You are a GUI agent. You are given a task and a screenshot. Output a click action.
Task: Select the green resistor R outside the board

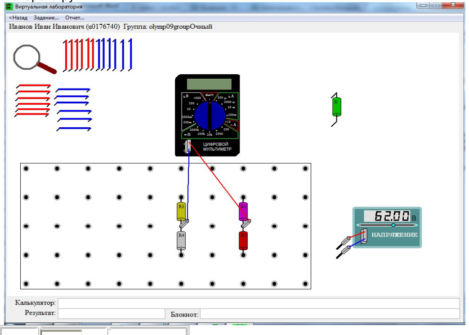coord(336,107)
